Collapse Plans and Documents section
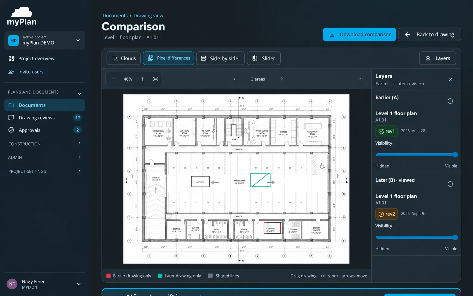 45,92
